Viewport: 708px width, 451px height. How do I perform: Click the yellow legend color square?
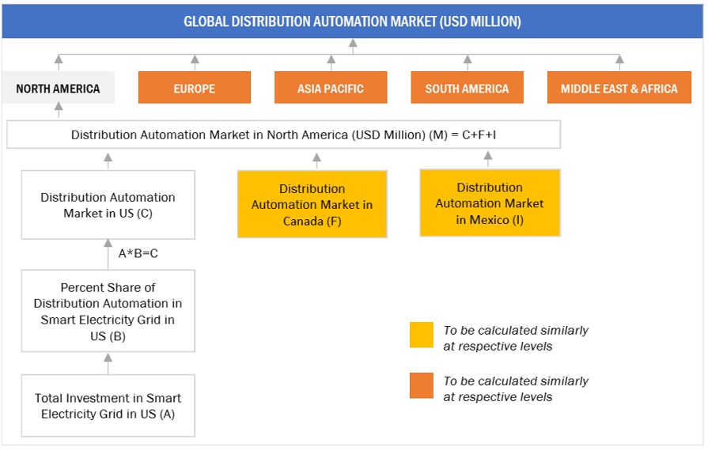[422, 335]
